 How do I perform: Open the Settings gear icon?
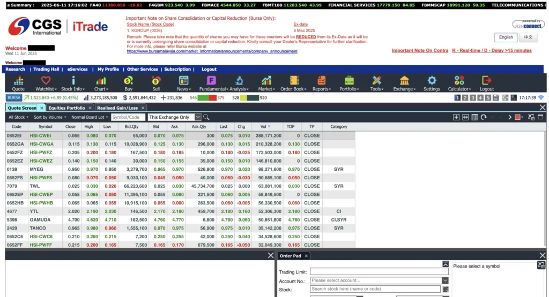[x=431, y=83]
